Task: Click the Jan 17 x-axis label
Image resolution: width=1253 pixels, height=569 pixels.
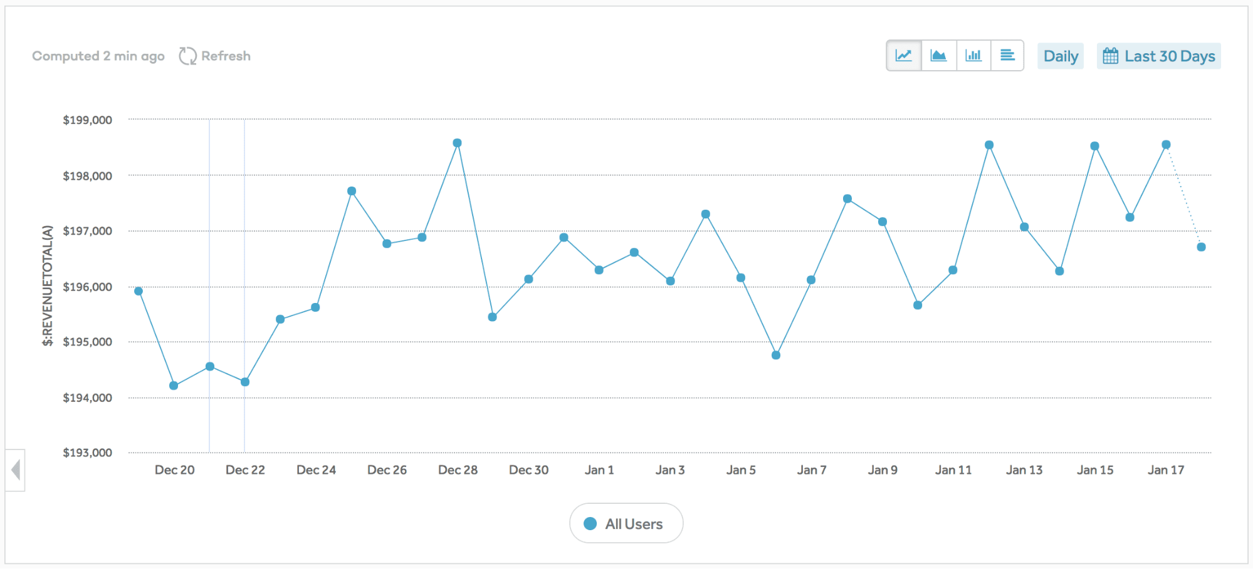Action: point(1166,470)
